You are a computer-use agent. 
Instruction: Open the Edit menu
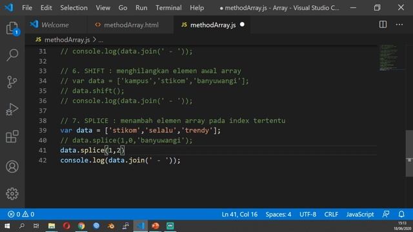point(46,8)
